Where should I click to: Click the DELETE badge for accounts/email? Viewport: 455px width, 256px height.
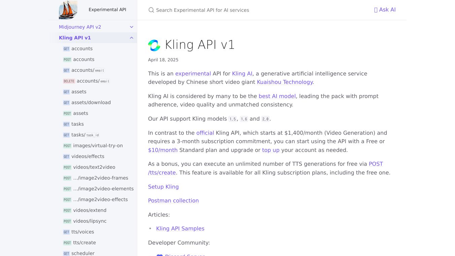pyautogui.click(x=69, y=81)
